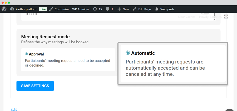This screenshot has width=237, height=111.
Task: Click the plus icon next to New
Action: tap(119, 9)
